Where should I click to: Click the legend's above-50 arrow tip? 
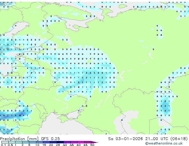(x=94, y=142)
